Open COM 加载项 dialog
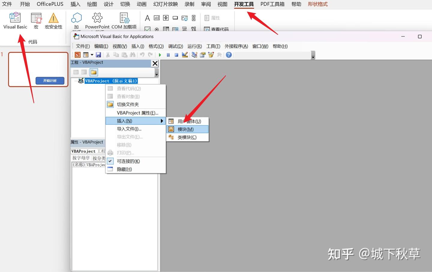Viewport: 432px width, 272px height. point(124,20)
